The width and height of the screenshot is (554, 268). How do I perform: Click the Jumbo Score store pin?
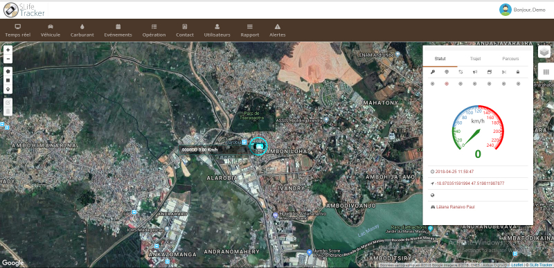(x=310, y=252)
